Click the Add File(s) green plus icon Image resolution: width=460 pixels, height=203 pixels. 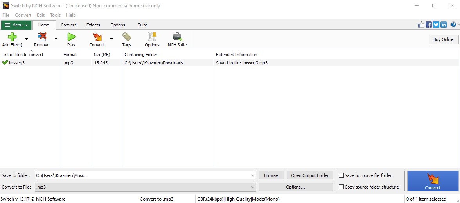pos(12,37)
